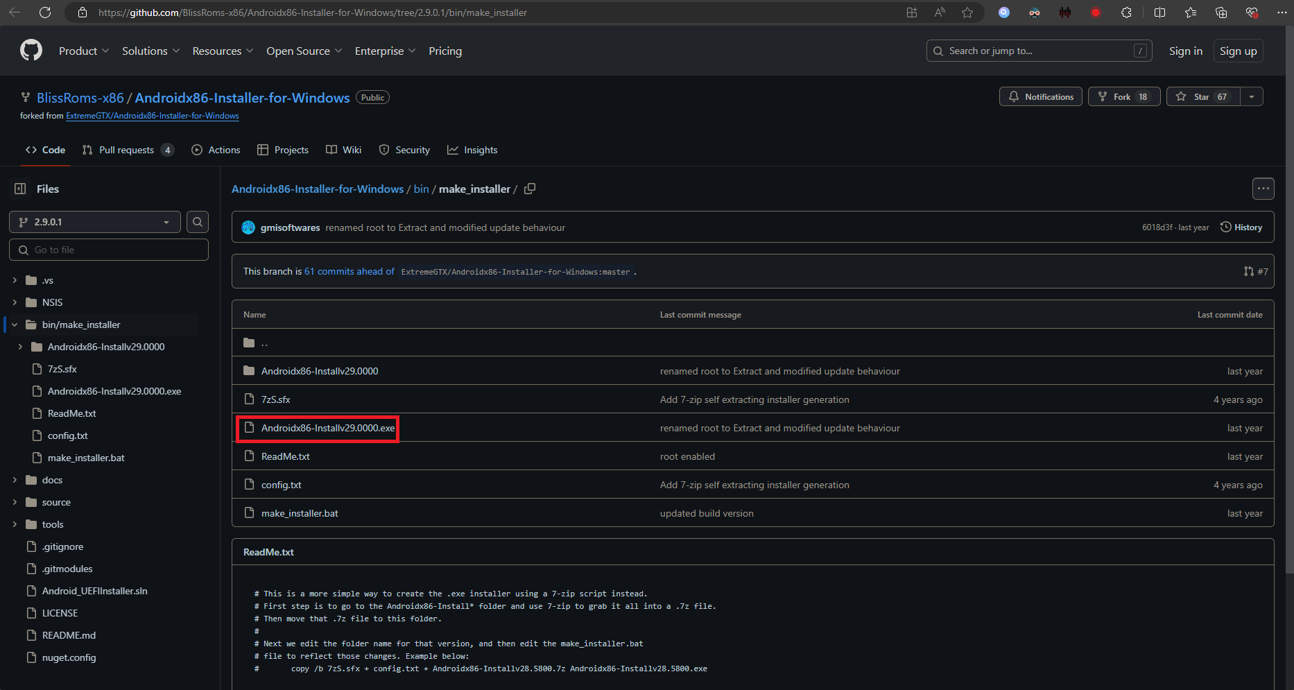
Task: Click the Sign in link
Action: pos(1186,51)
